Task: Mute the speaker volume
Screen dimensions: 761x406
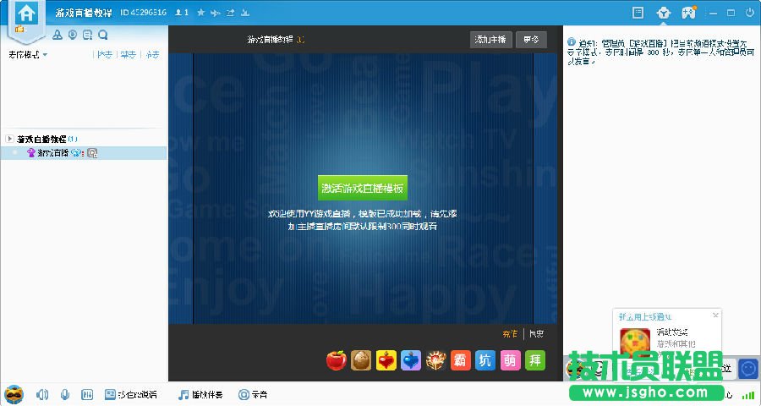Action: pos(42,394)
